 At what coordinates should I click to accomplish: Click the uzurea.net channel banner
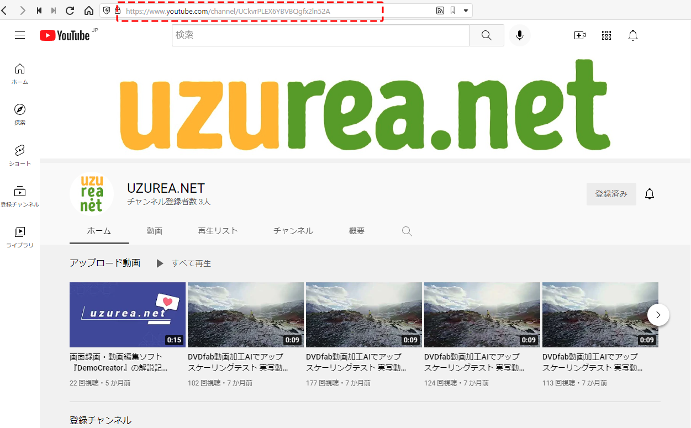pyautogui.click(x=365, y=105)
